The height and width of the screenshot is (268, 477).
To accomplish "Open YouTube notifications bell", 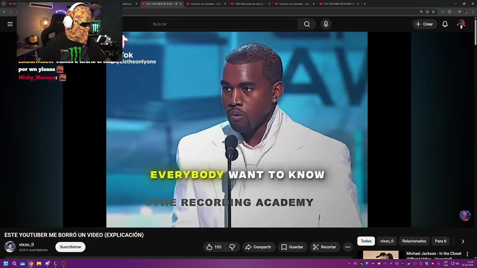I will click(x=445, y=24).
